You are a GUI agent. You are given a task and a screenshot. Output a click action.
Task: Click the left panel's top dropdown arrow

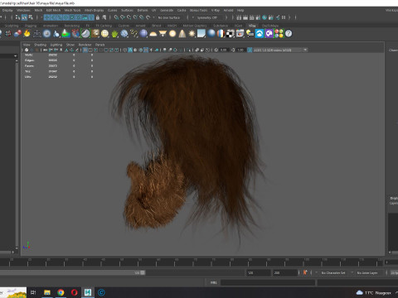pyautogui.click(x=15, y=55)
